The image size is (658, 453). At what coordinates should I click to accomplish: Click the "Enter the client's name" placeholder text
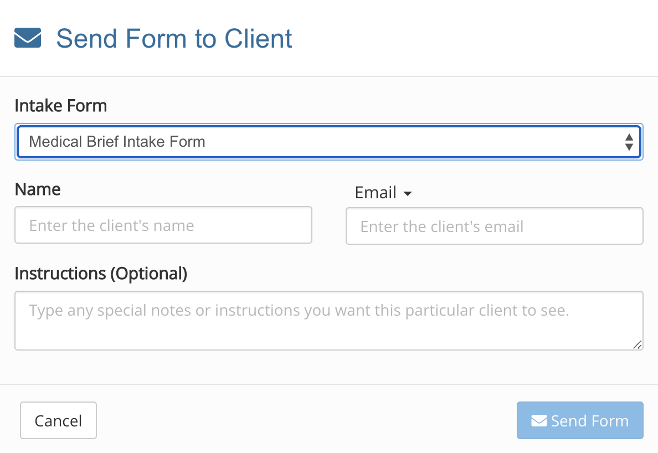[111, 225]
